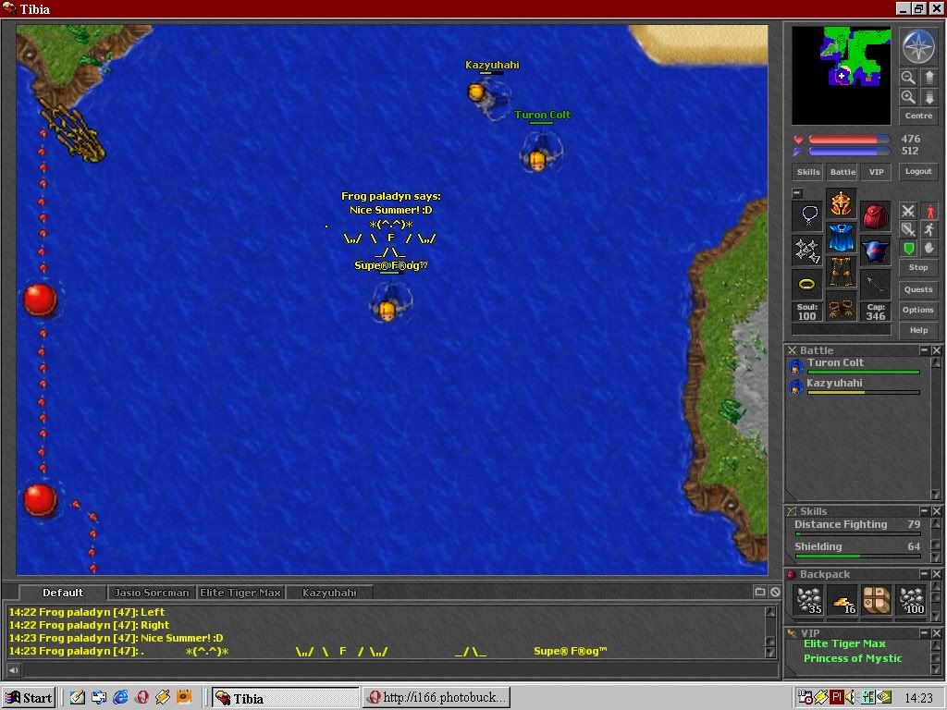The width and height of the screenshot is (947, 710).
Task: Switch to the Default chat tab
Action: point(63,593)
